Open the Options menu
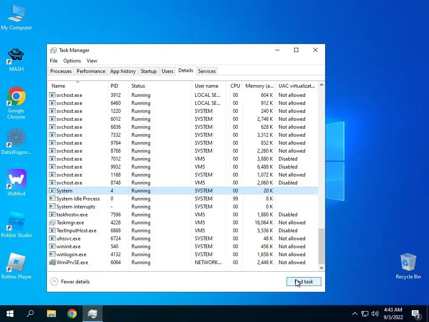The width and height of the screenshot is (429, 322). (72, 61)
